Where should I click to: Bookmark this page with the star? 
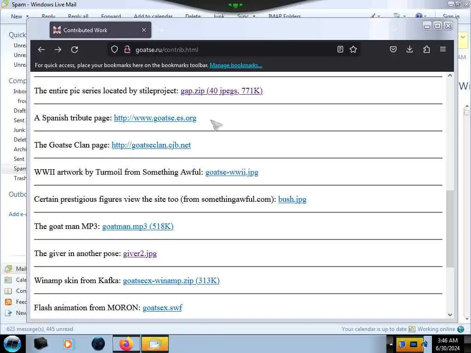[353, 50]
